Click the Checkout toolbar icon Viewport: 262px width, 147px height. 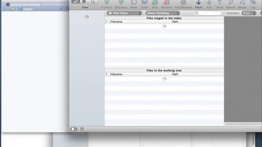[121, 2]
